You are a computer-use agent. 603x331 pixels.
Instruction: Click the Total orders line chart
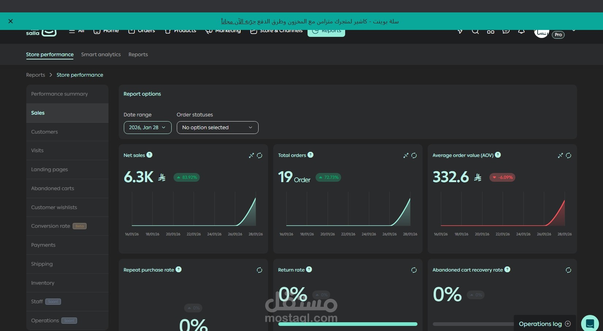point(348,209)
